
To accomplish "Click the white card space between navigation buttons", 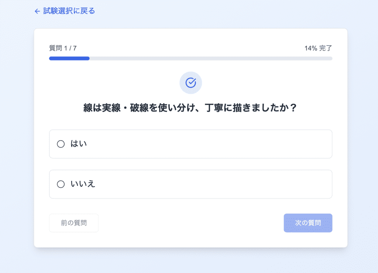I will tap(190, 223).
